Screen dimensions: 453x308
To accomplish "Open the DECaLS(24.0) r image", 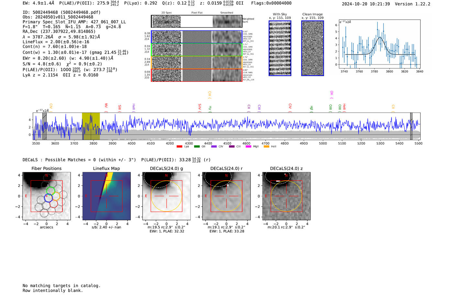I will (x=226, y=196).
